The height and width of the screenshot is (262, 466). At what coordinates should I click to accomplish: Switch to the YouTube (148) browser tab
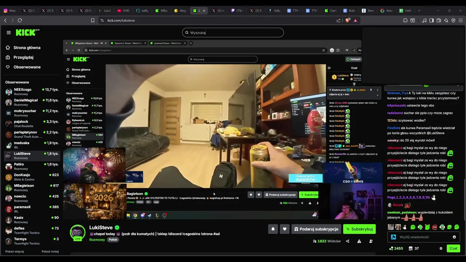(x=124, y=11)
